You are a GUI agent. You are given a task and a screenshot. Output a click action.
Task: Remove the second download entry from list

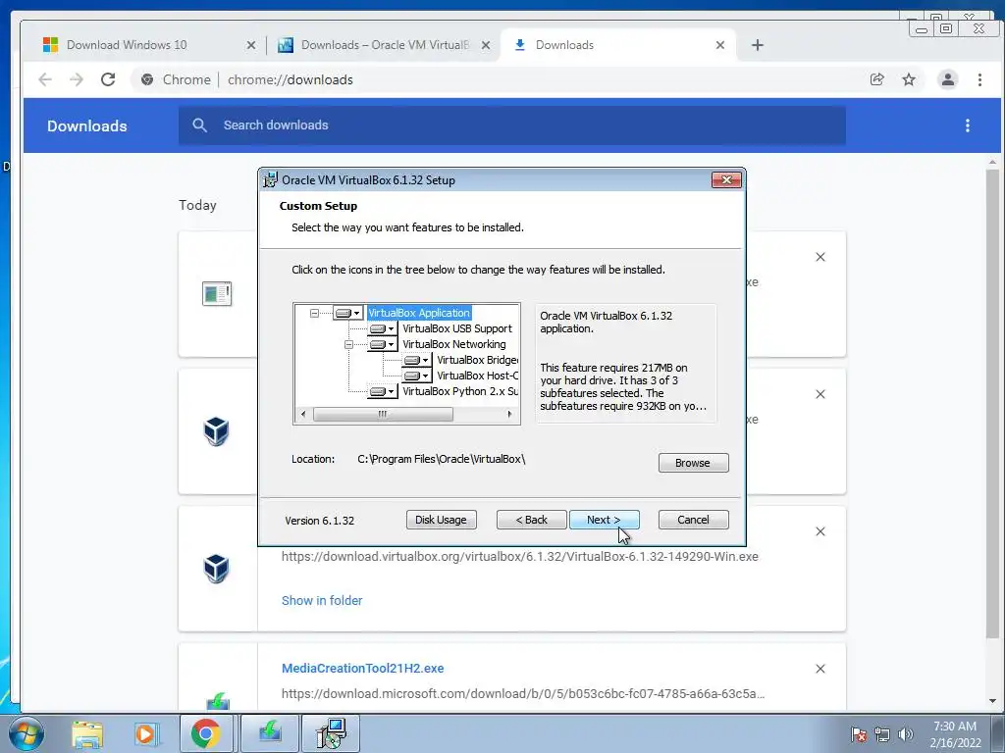click(820, 394)
